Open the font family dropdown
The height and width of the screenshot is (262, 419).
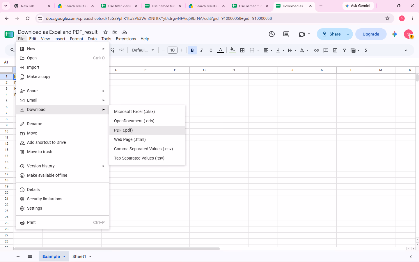click(143, 50)
